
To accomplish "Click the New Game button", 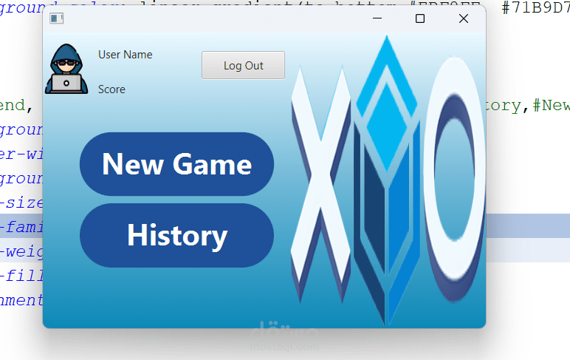I will 176,164.
